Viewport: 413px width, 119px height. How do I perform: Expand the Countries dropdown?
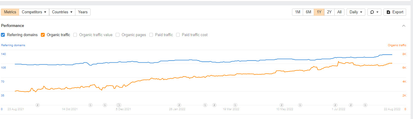point(62,12)
